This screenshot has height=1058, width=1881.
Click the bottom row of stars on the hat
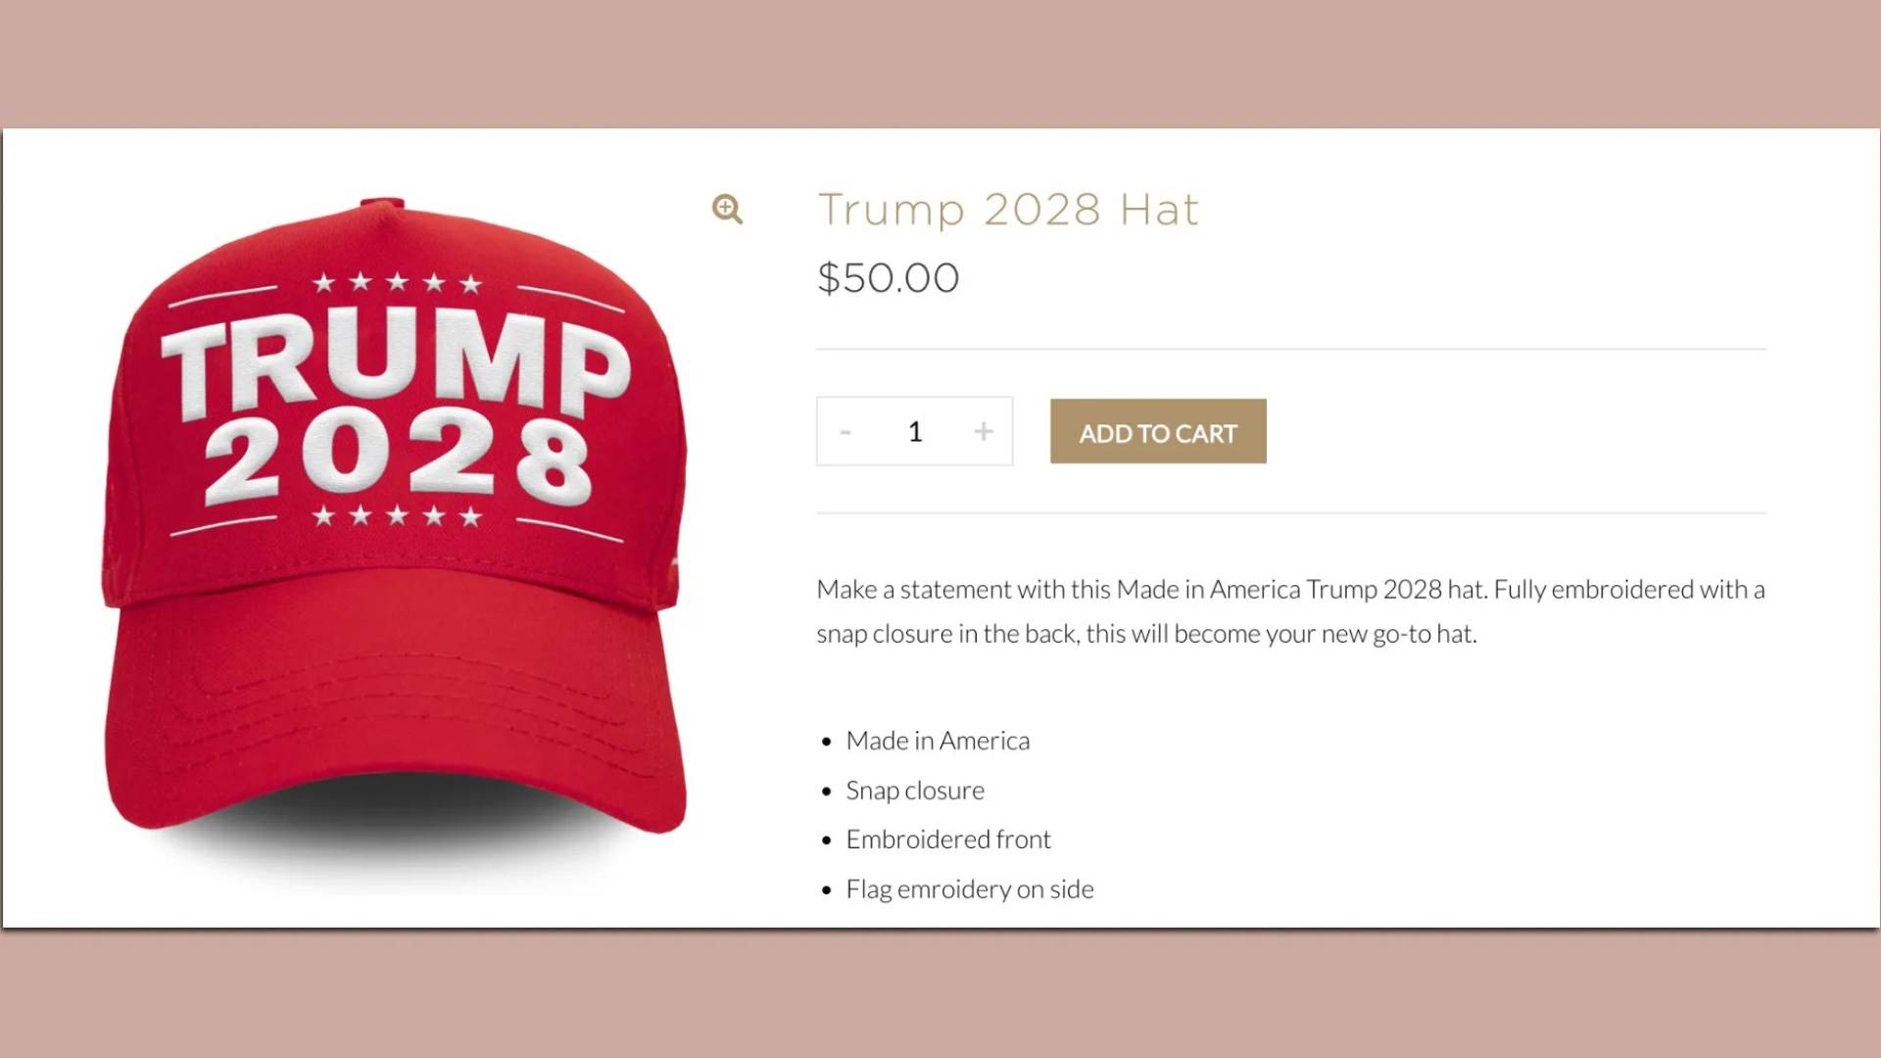coord(397,515)
